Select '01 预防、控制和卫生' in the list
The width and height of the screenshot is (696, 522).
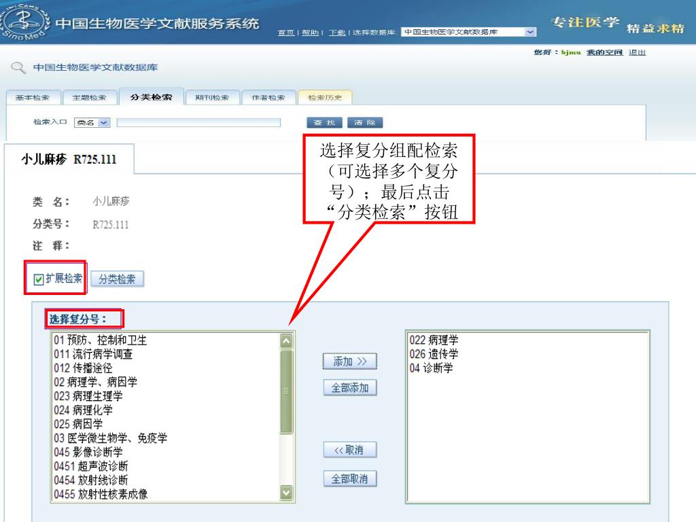coord(167,341)
